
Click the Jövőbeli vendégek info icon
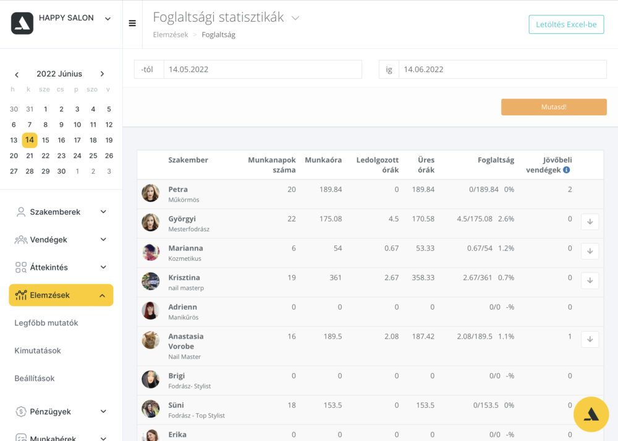pos(566,170)
